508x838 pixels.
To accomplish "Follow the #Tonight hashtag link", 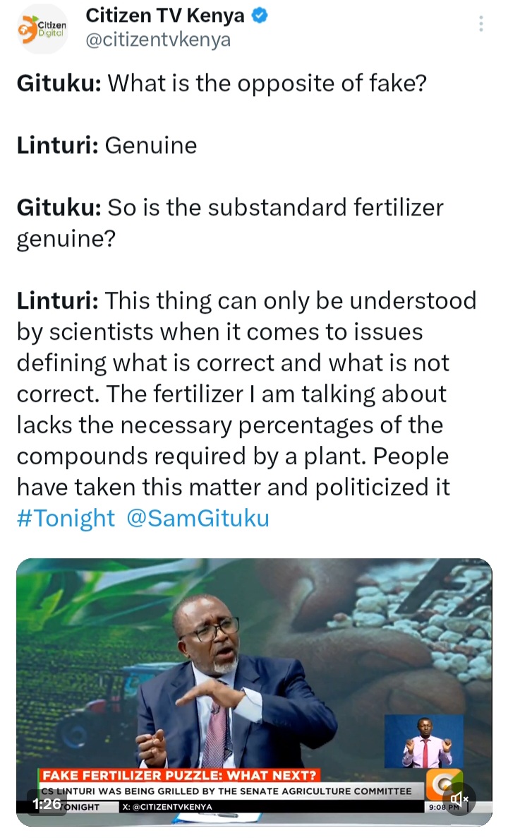I will 66,519.
